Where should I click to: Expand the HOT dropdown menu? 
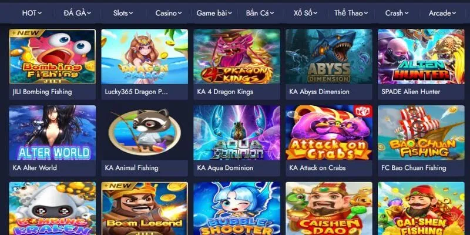[32, 13]
